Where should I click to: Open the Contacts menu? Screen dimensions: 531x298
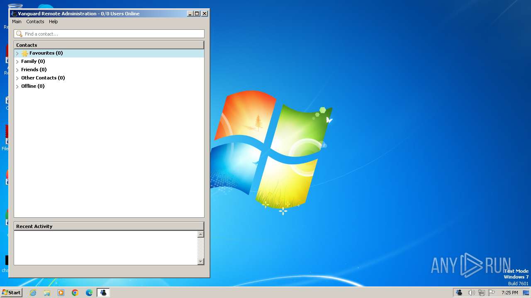35,22
